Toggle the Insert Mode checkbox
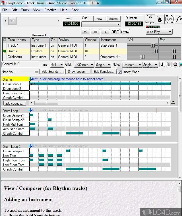The width and height of the screenshot is (182, 216). 120,72
